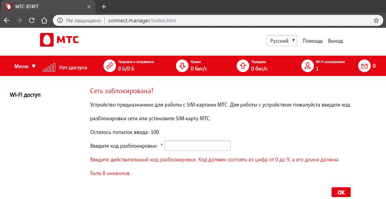Go to the browser home page
386x199 pixels.
click(44, 20)
